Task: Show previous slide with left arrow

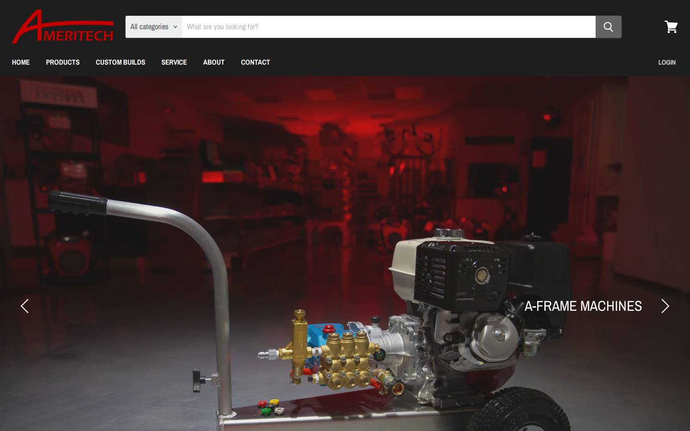Action: (25, 306)
